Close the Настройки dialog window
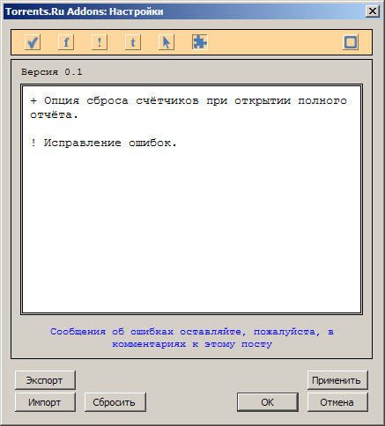This screenshot has width=385, height=426. [x=373, y=11]
